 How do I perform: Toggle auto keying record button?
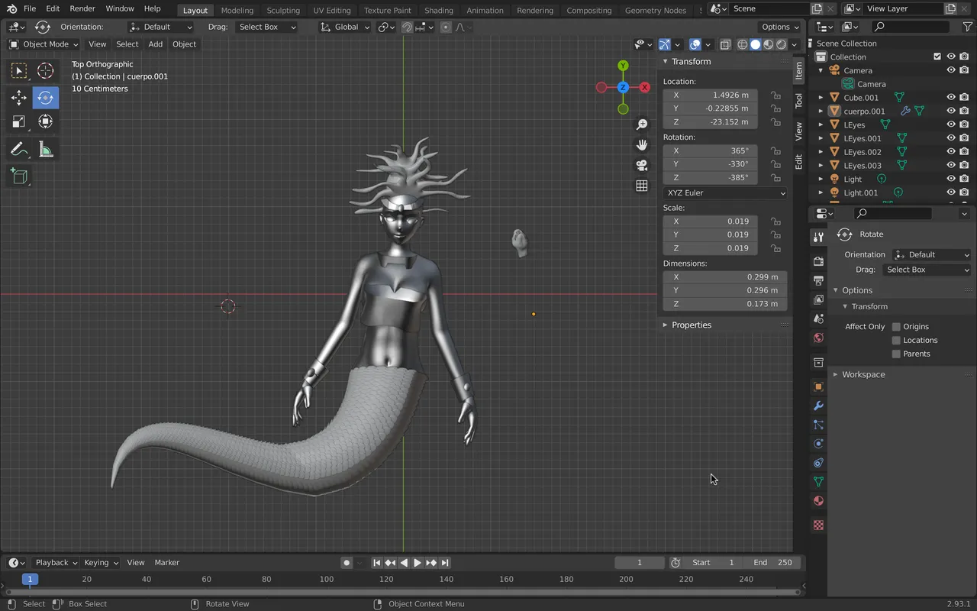tap(347, 563)
